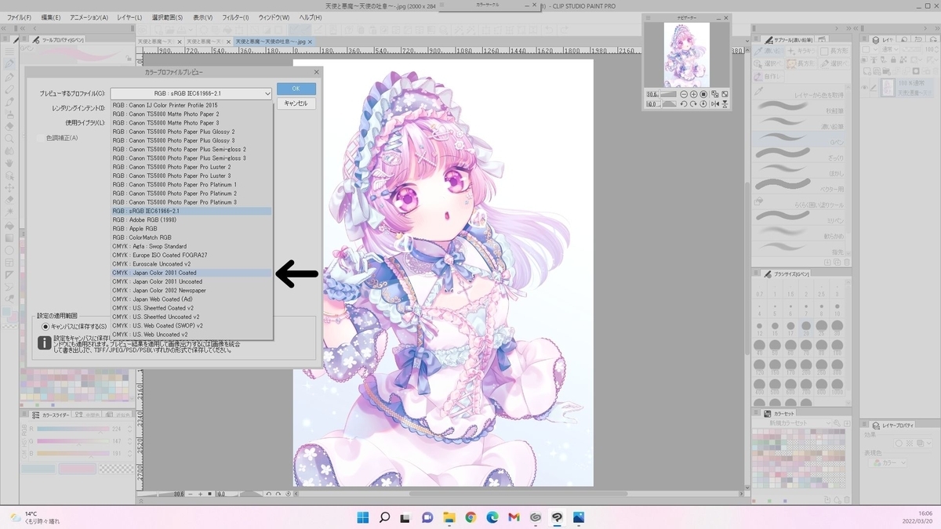Adjust the B color slider

coord(73,453)
